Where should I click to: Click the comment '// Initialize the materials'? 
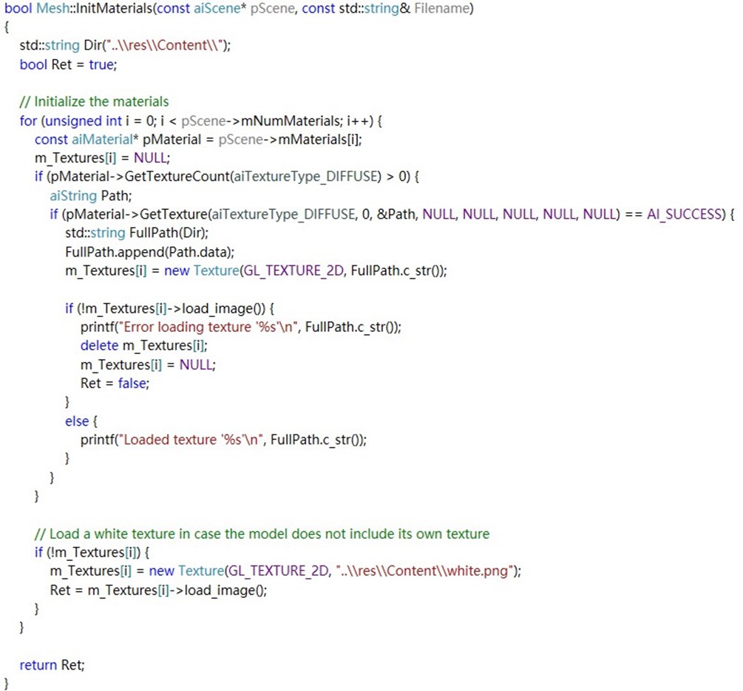pos(94,102)
